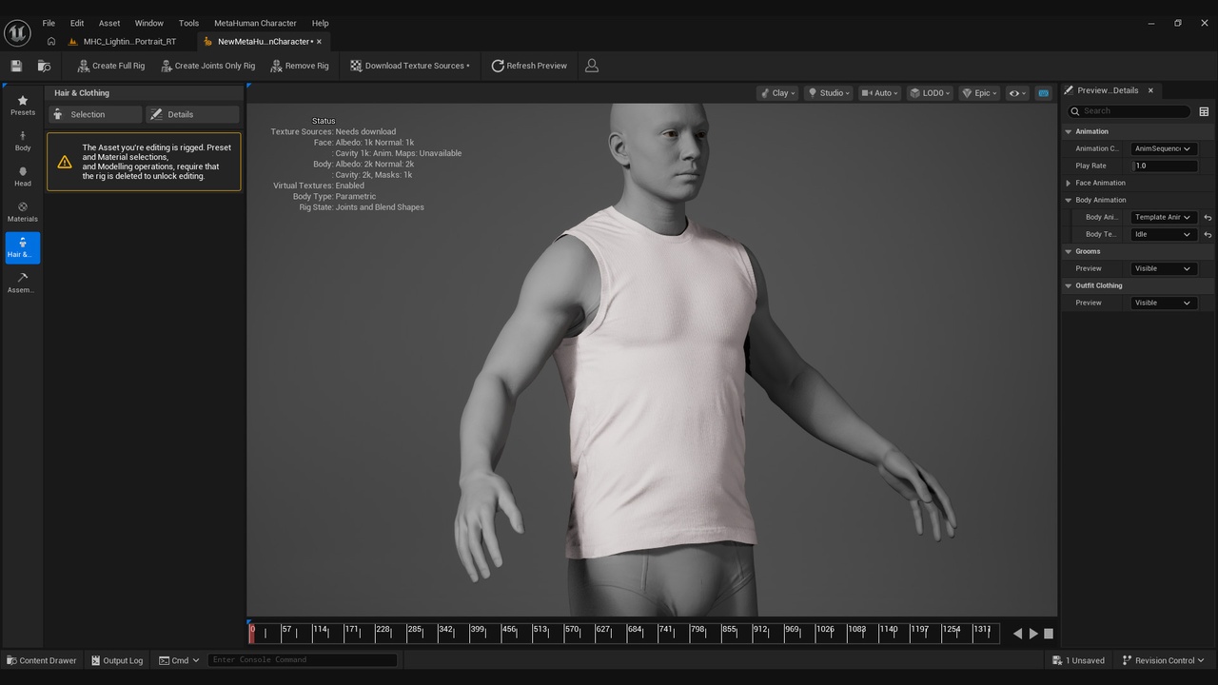1218x685 pixels.
Task: Select the Body sidebar icon
Action: (23, 141)
